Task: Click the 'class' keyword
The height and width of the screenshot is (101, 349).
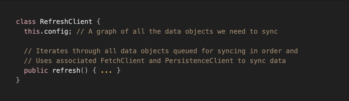Action: 26,21
